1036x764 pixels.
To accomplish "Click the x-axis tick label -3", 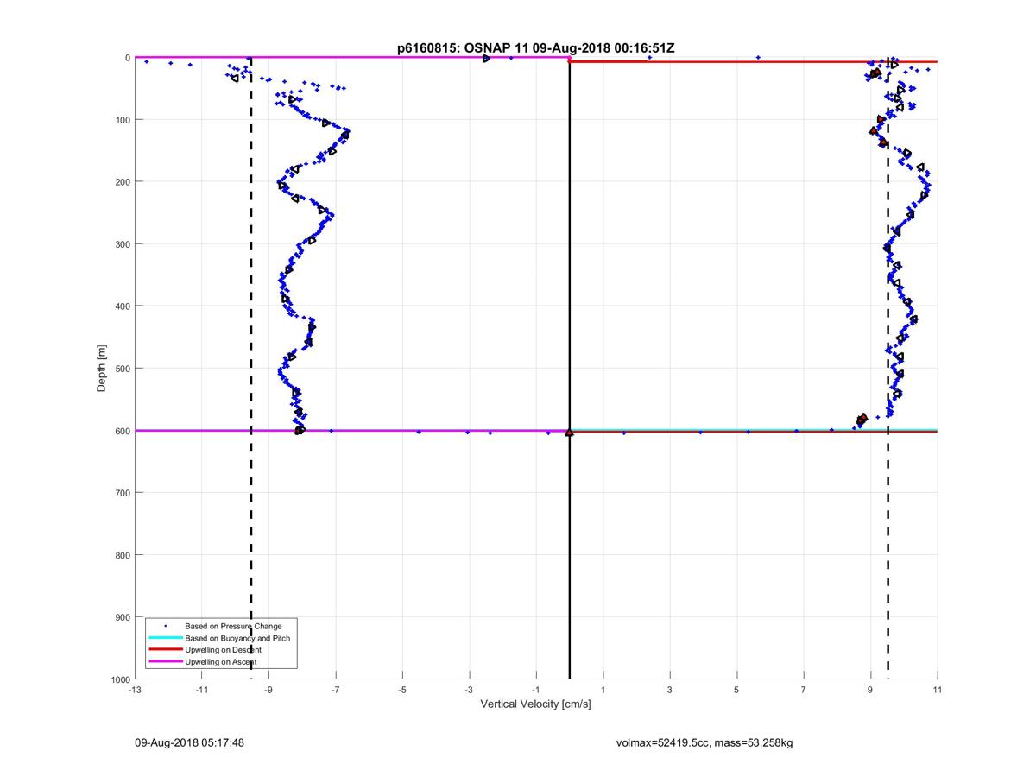I will point(469,689).
